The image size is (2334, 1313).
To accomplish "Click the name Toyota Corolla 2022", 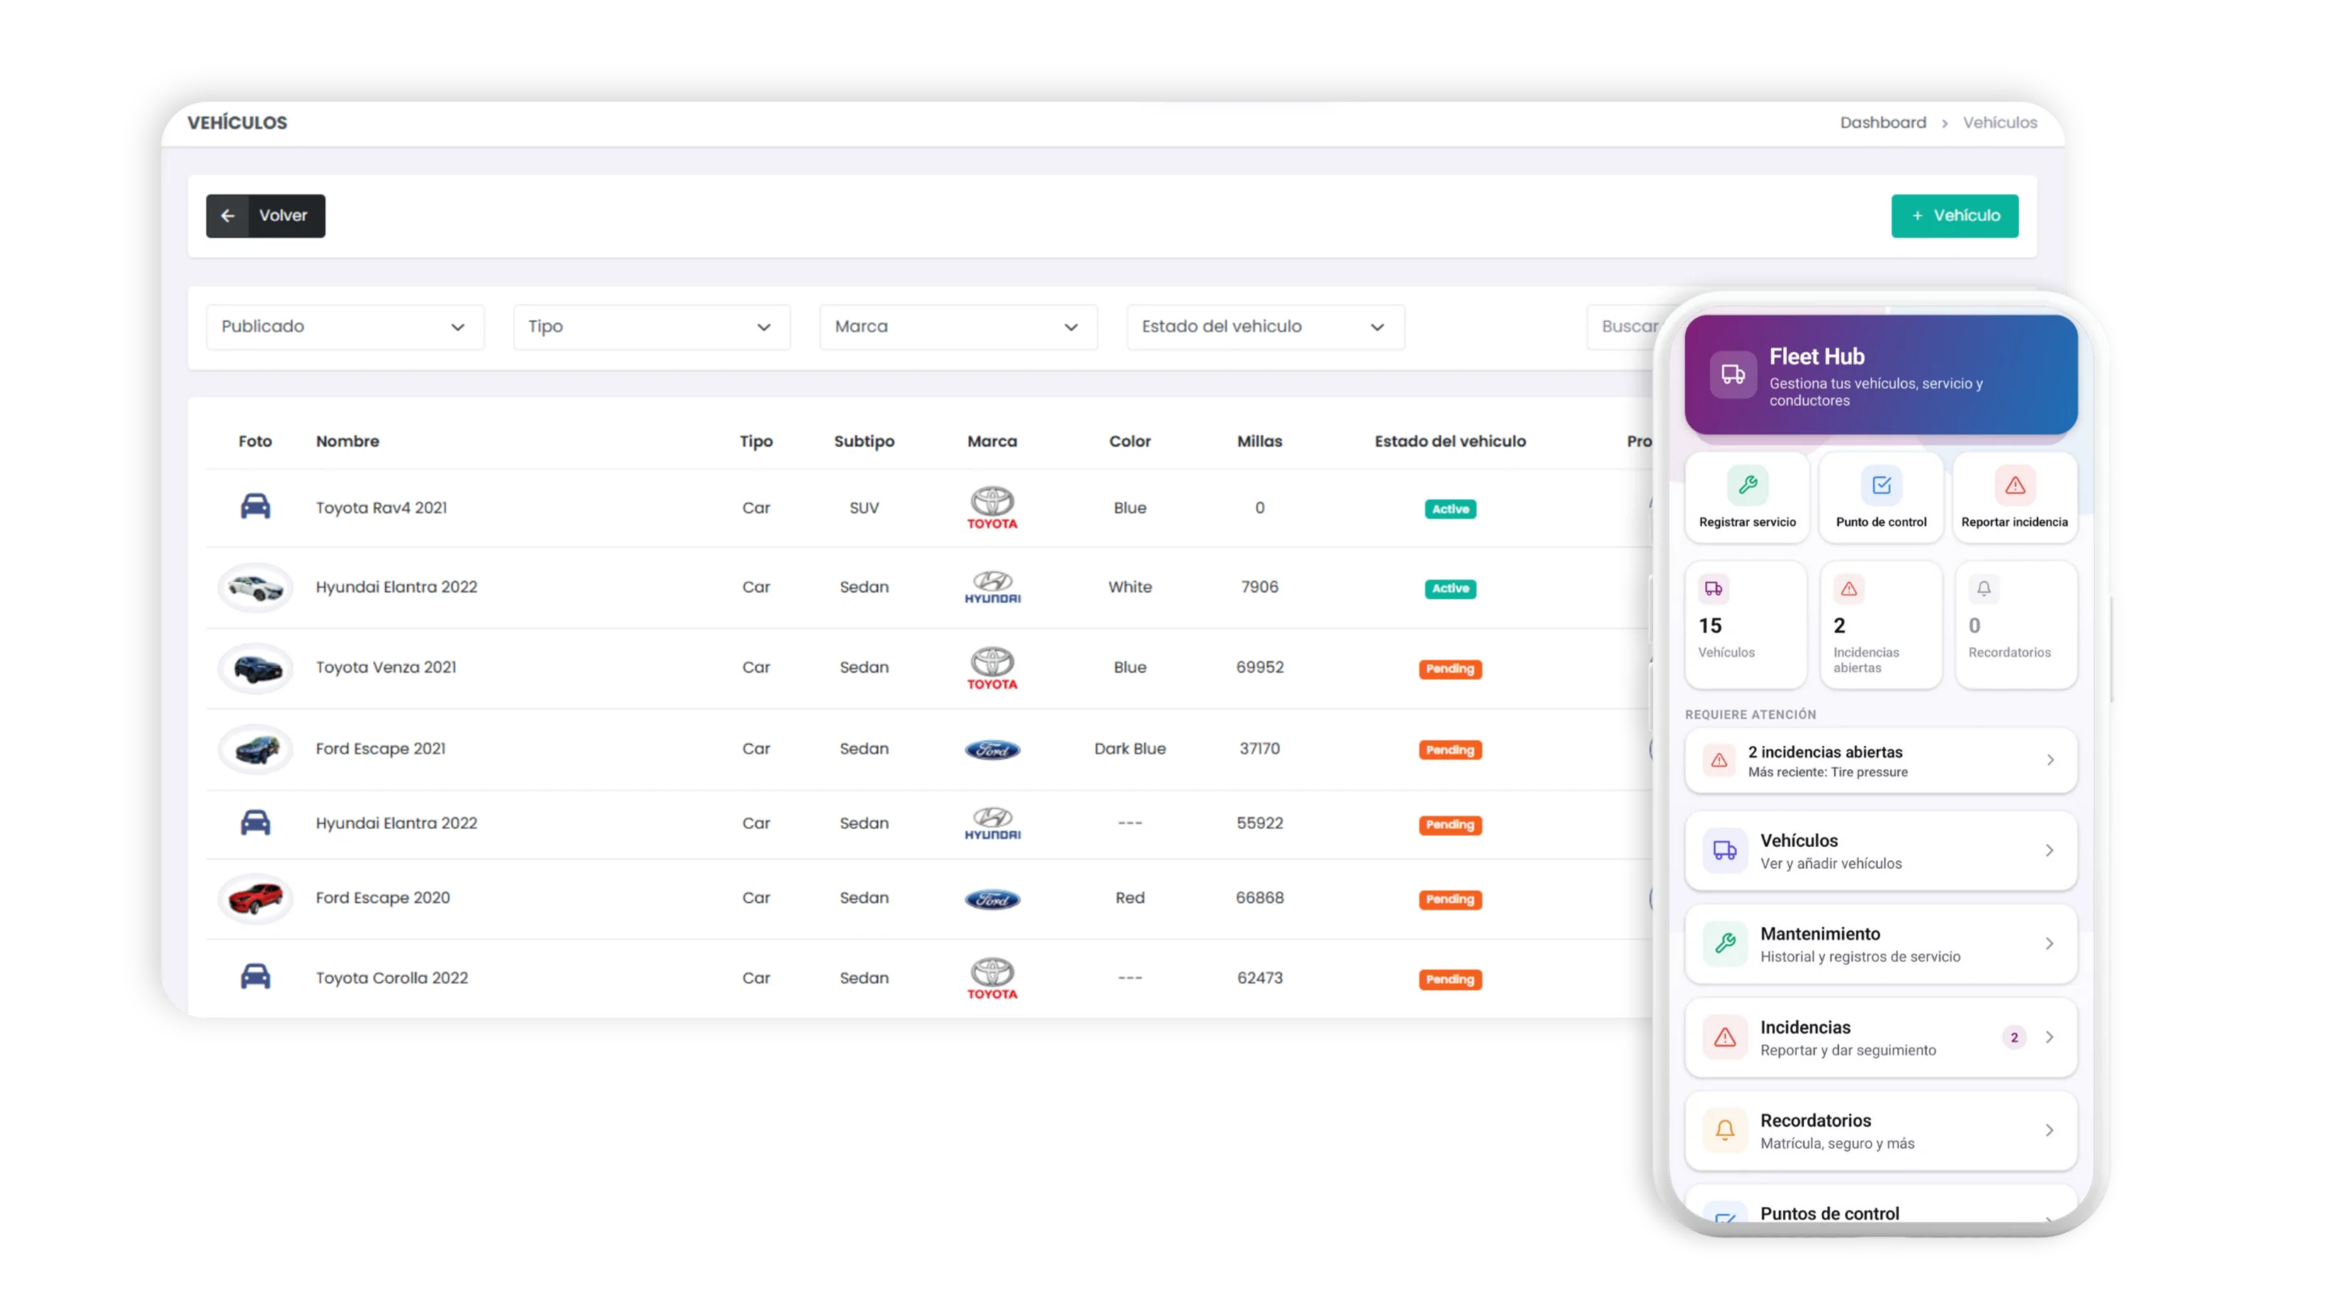I will pos(391,977).
